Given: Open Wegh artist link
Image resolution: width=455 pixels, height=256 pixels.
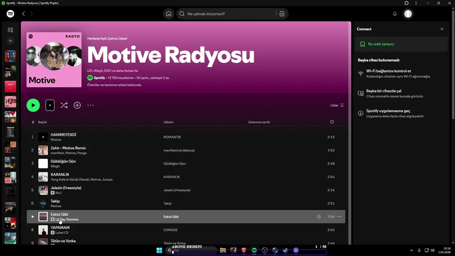Looking at the screenshot, I should pos(55,166).
